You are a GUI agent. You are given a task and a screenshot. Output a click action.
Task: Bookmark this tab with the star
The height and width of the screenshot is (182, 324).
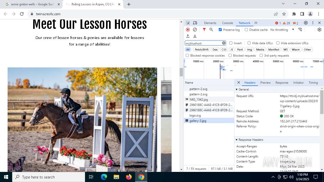284,14
